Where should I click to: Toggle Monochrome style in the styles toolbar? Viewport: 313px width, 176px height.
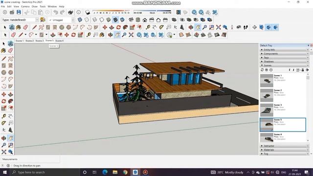(122, 20)
